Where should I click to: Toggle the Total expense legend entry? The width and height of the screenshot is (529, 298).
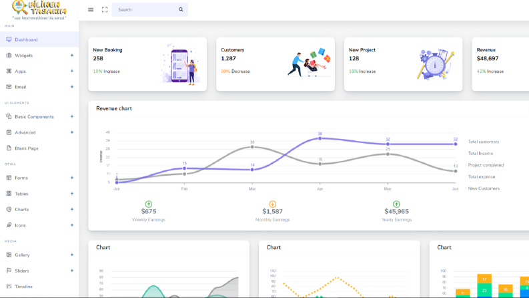click(482, 176)
